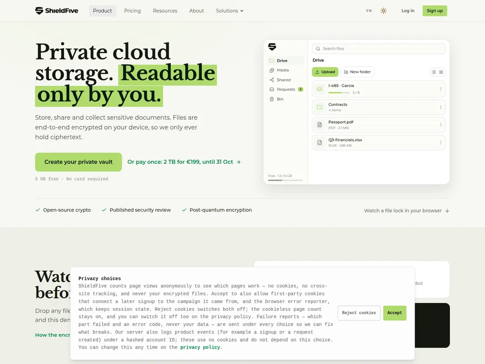485x364 pixels.
Task: Open the About page
Action: [196, 11]
